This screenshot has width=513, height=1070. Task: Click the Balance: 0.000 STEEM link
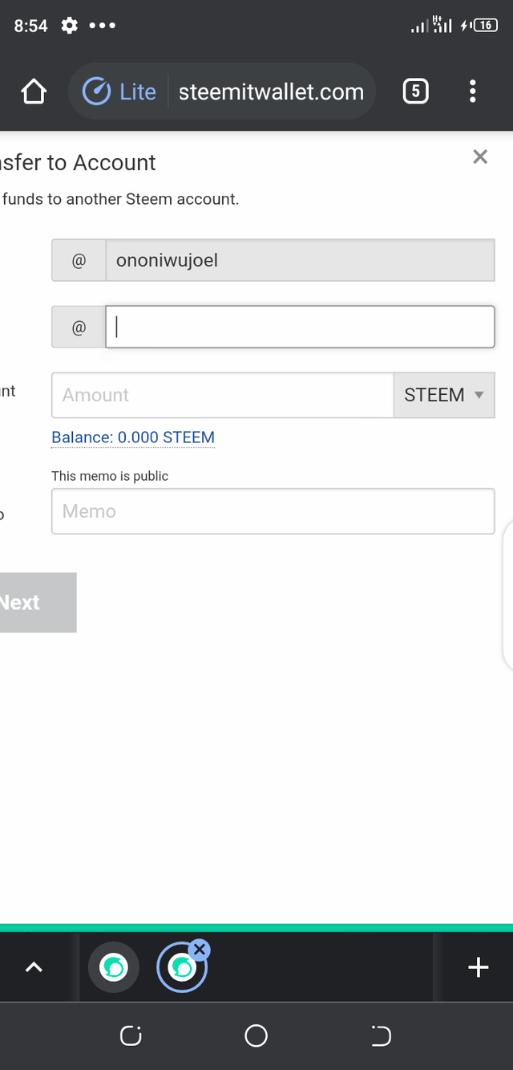pyautogui.click(x=132, y=437)
